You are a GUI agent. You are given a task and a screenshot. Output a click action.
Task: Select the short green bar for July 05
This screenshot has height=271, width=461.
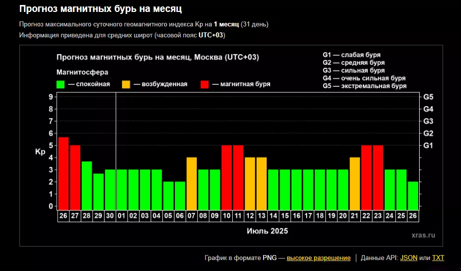(x=168, y=195)
